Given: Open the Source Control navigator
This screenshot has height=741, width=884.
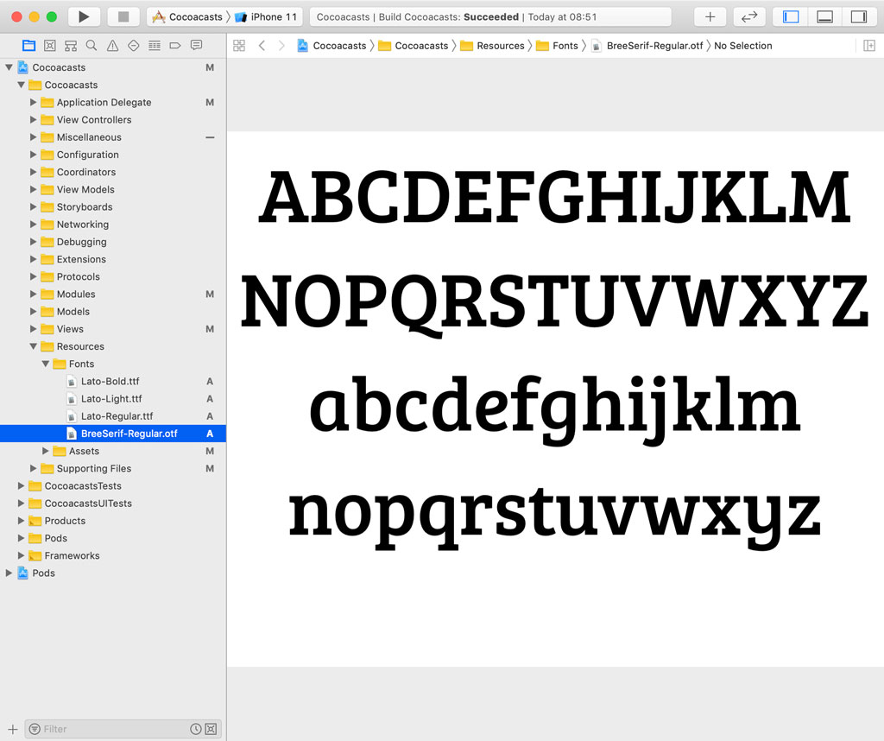Looking at the screenshot, I should point(50,46).
